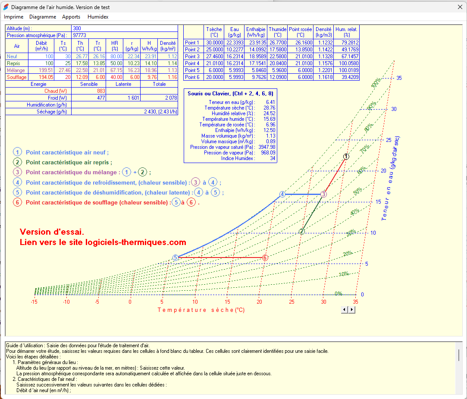
Task: Select the Repris dry temperature cell
Action: click(63, 63)
